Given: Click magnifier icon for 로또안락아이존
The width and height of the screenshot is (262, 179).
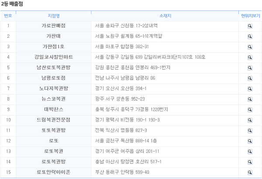Looking at the screenshot, I should click(x=250, y=172).
